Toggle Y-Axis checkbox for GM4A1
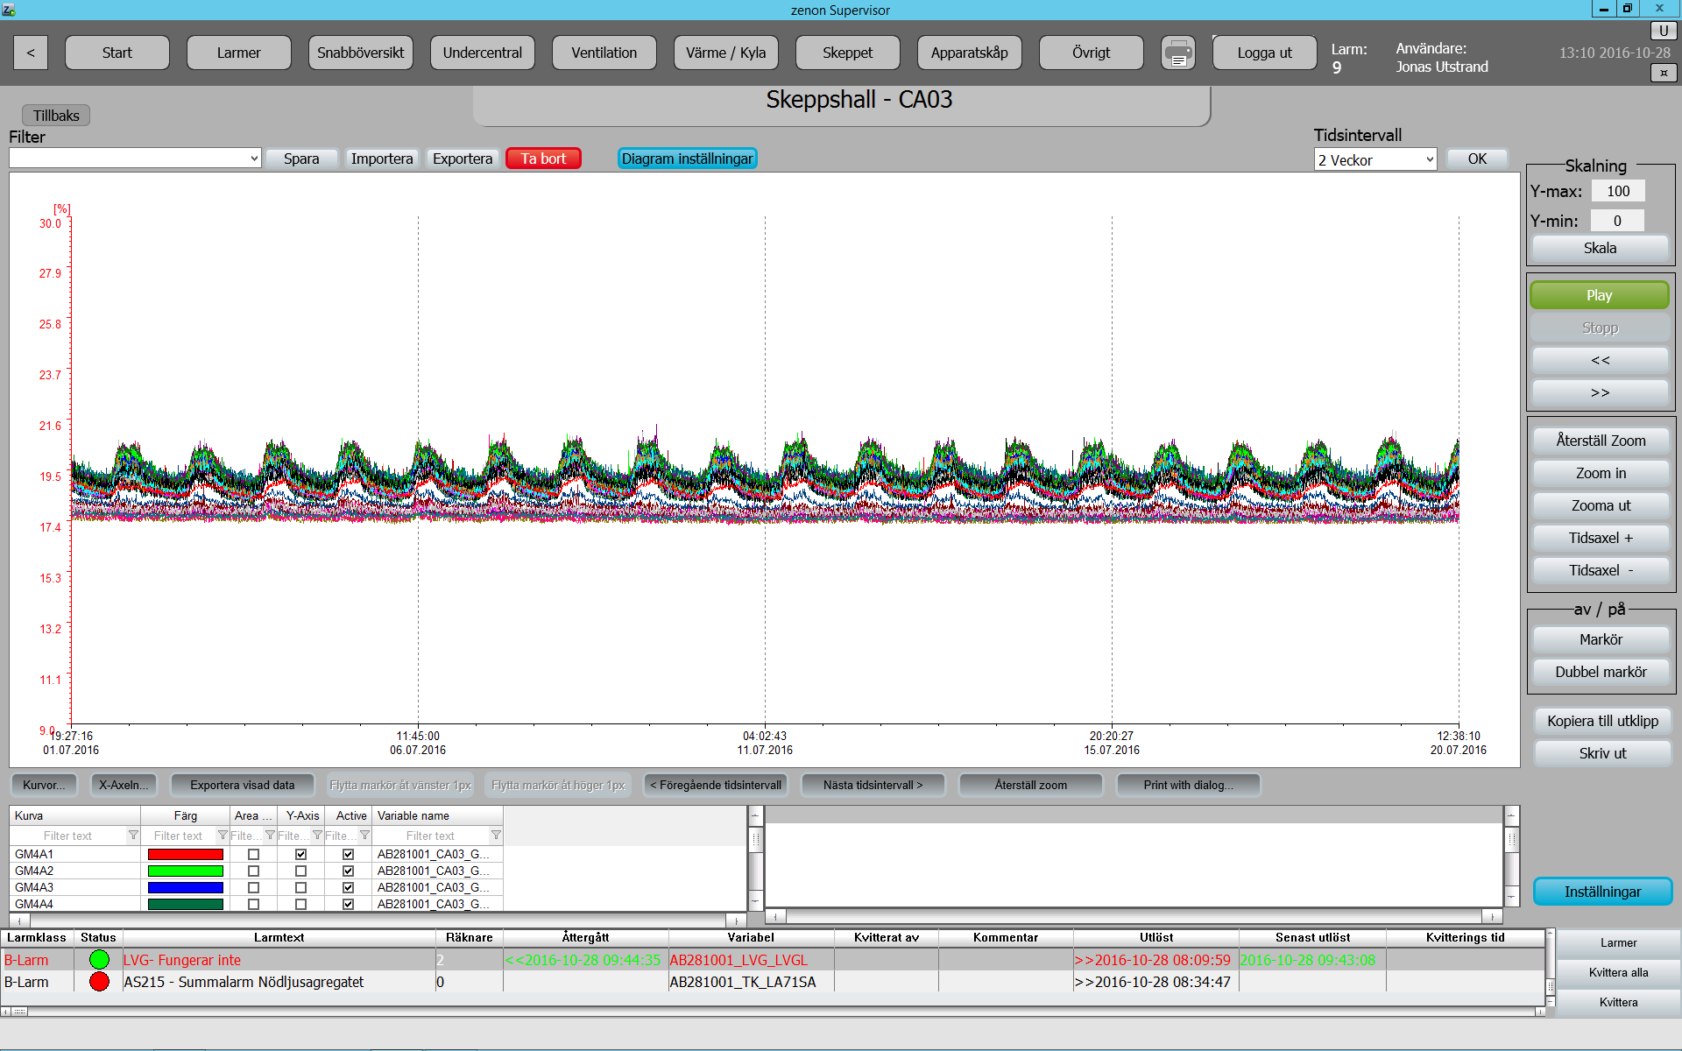 pyautogui.click(x=300, y=854)
